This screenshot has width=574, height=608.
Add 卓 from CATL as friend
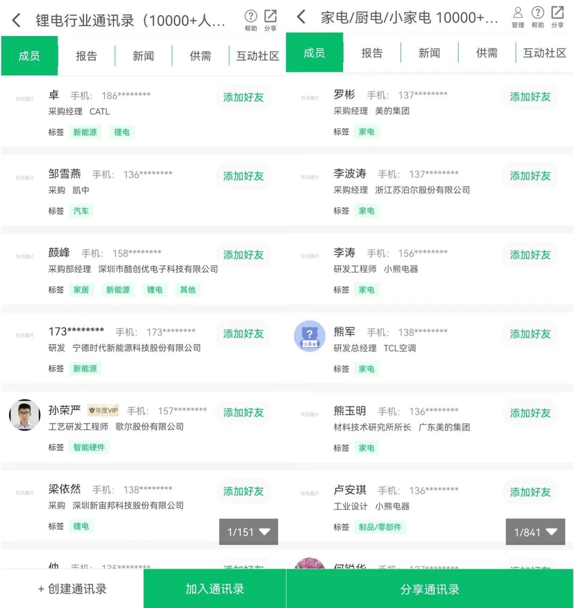click(243, 97)
